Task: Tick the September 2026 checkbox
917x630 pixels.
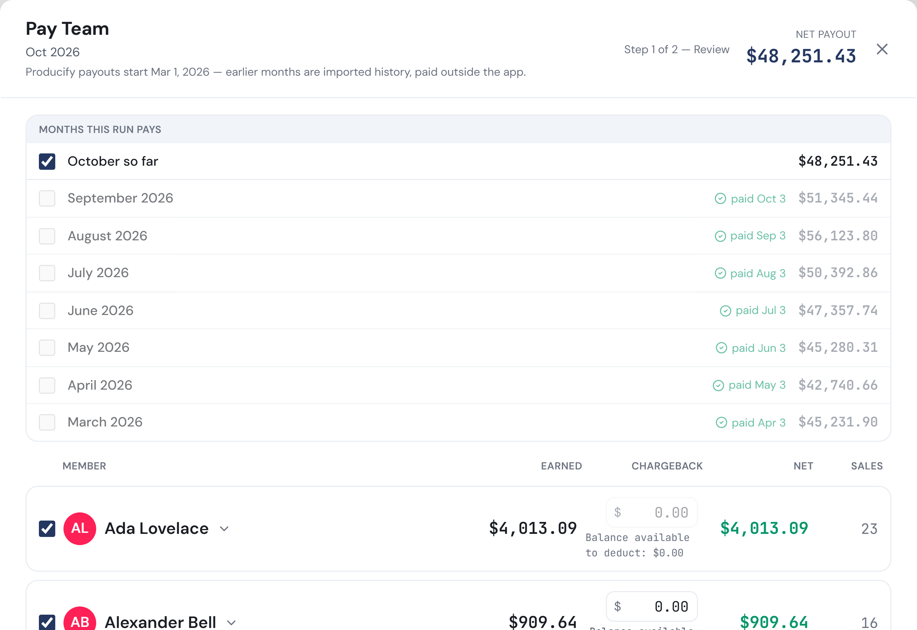Action: pos(47,198)
